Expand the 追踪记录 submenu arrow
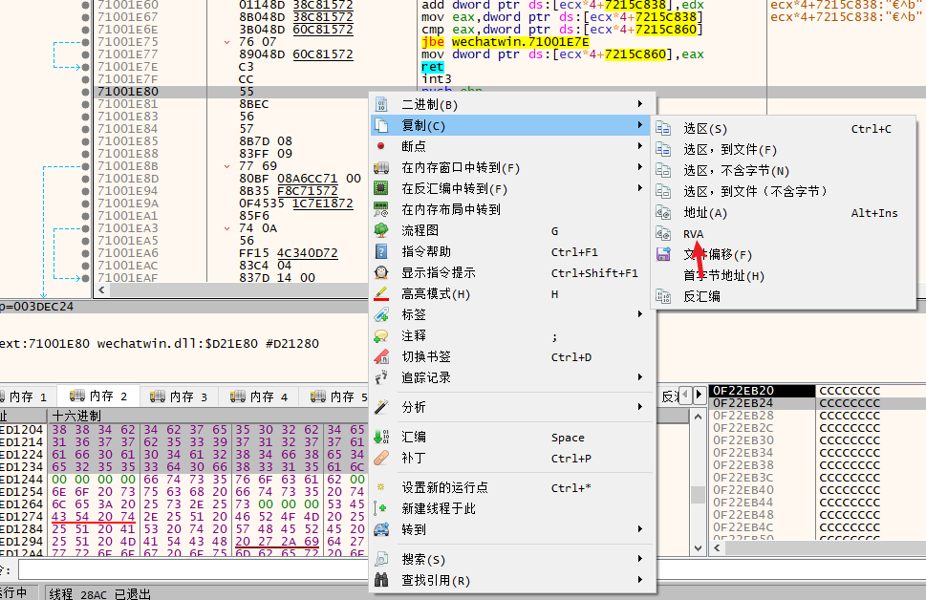This screenshot has height=600, width=926. [639, 377]
